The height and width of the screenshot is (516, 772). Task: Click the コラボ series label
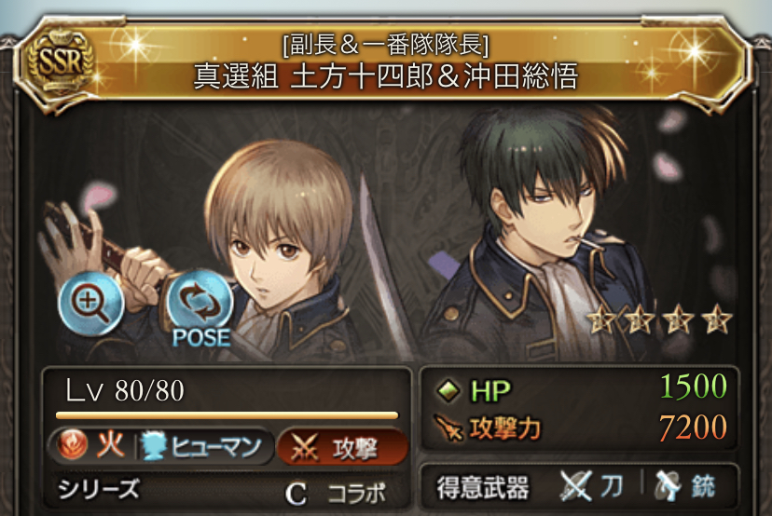click(357, 493)
